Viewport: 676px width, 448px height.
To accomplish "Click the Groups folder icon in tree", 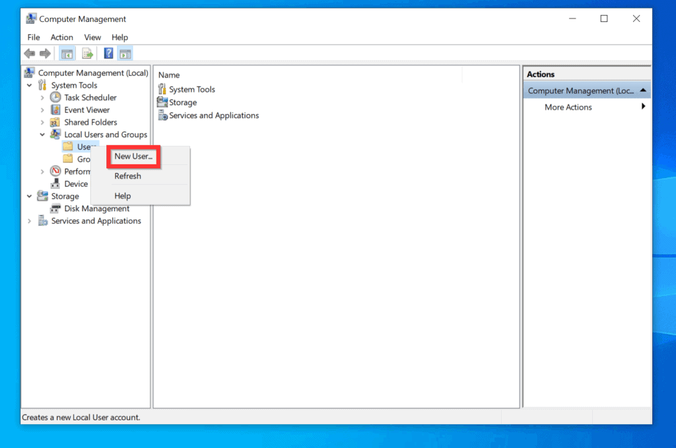I will point(68,159).
